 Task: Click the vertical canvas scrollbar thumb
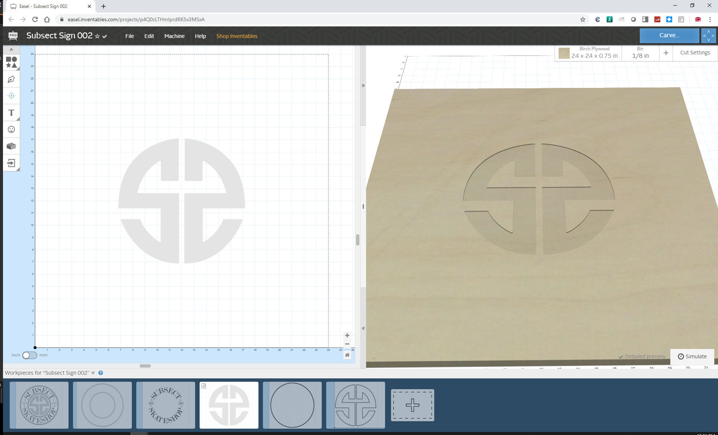[358, 240]
